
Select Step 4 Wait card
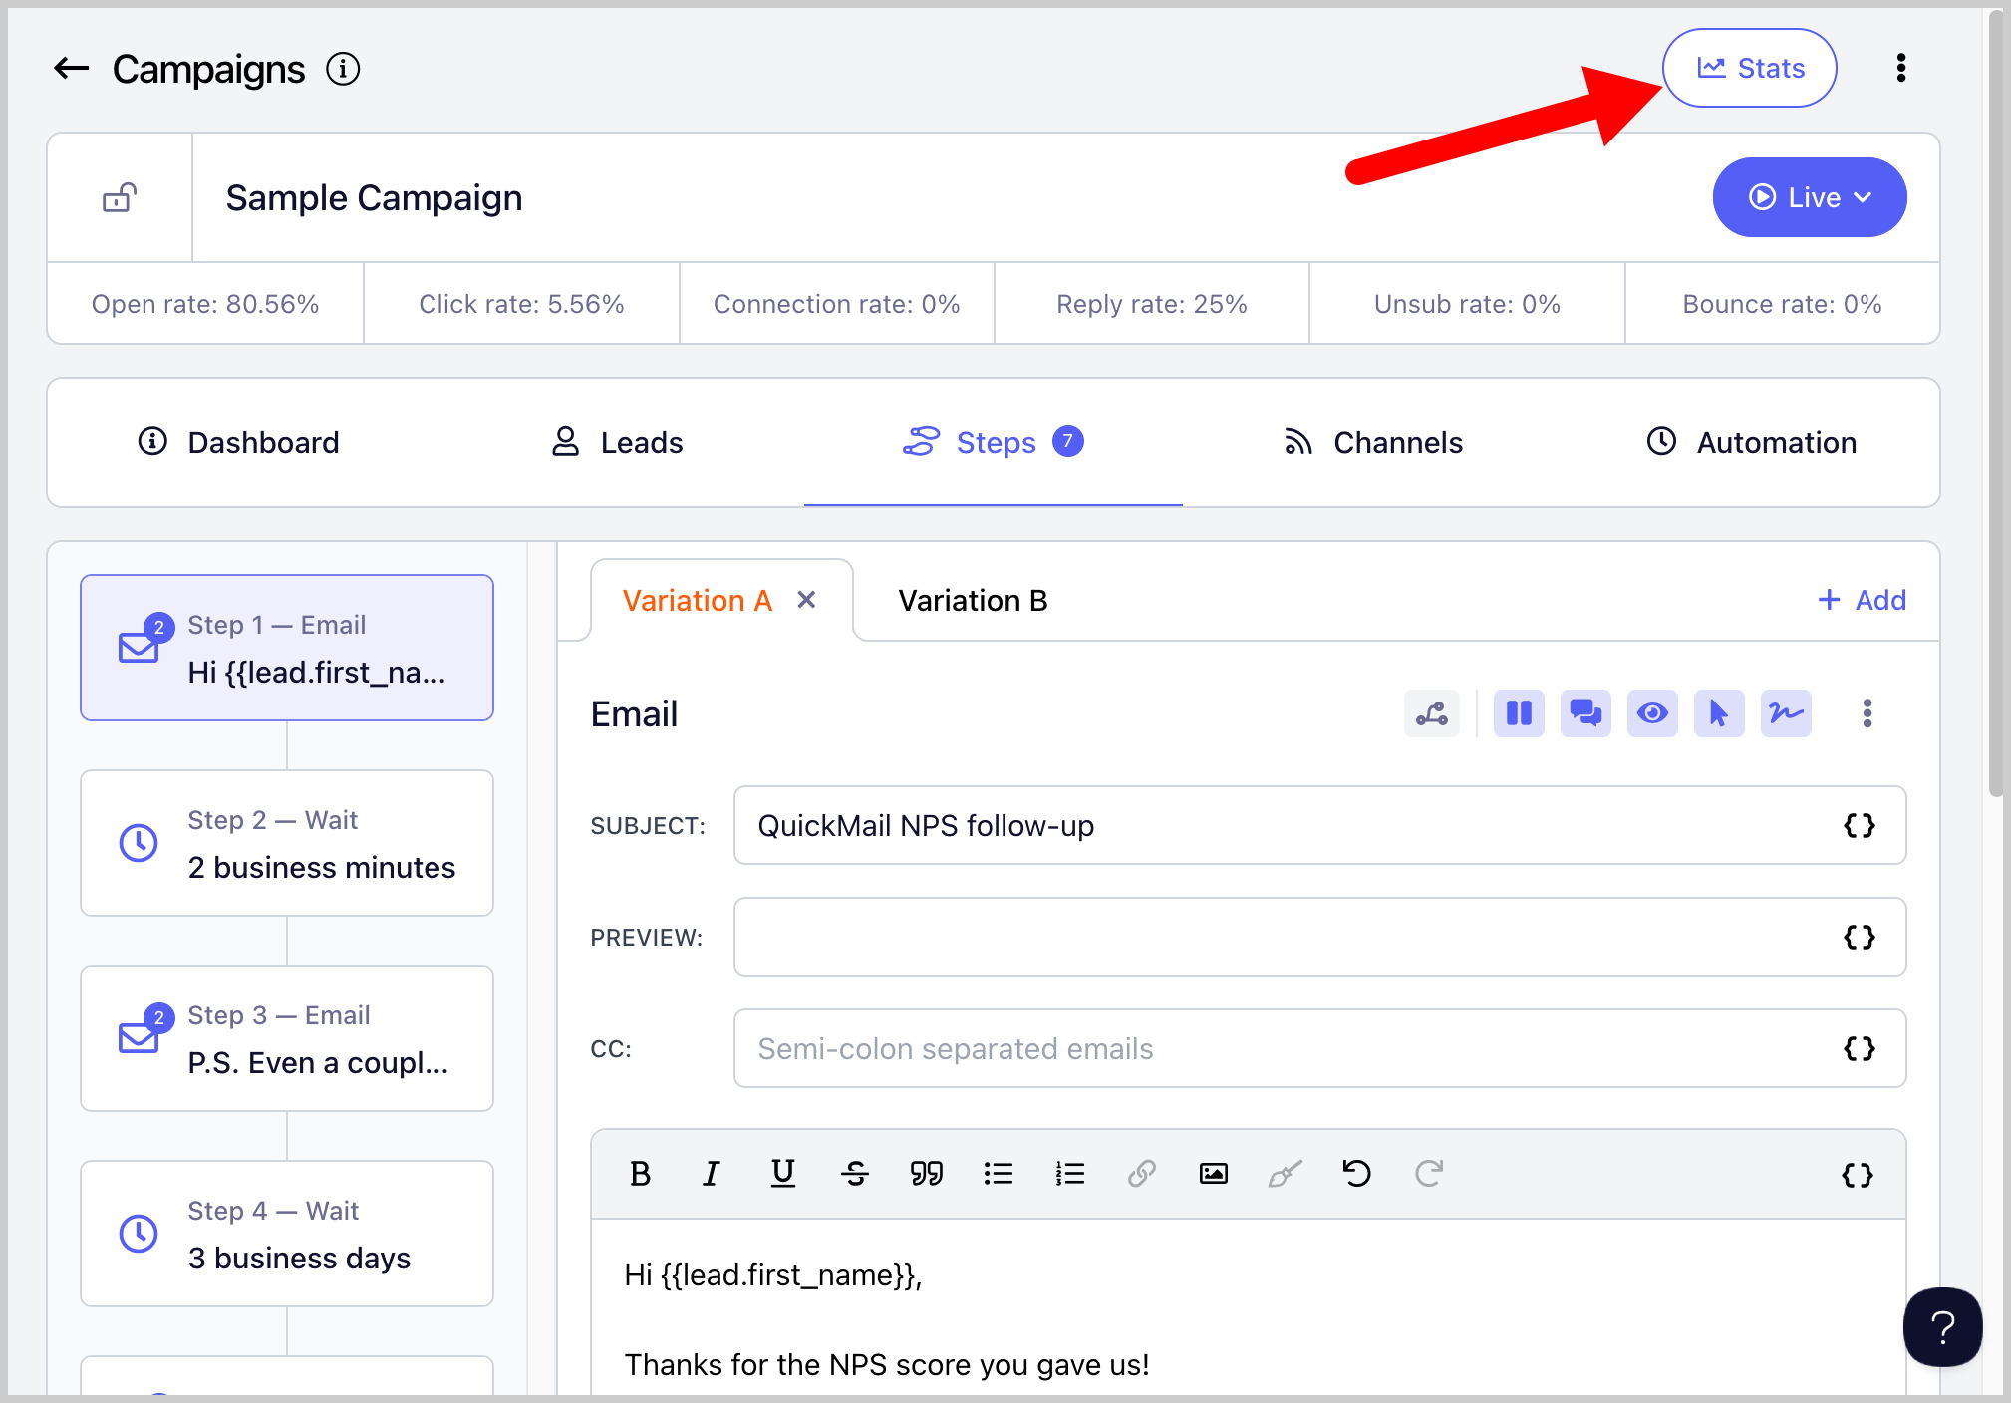[x=287, y=1234]
